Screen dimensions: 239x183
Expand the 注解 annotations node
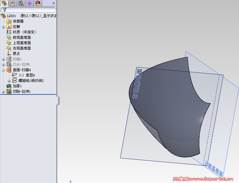click(3, 27)
